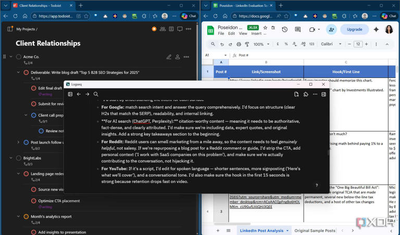The height and width of the screenshot is (235, 400).
Task: Complete the Acme Co. task circle
Action: (19, 57)
